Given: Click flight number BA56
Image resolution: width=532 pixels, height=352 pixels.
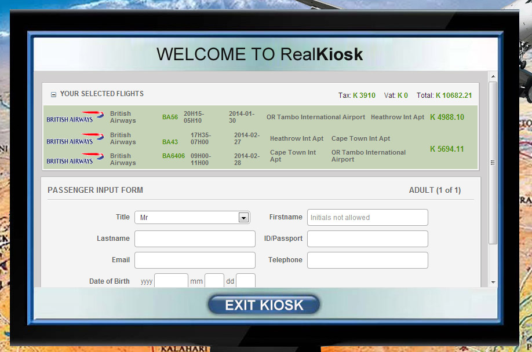Looking at the screenshot, I should pos(170,117).
